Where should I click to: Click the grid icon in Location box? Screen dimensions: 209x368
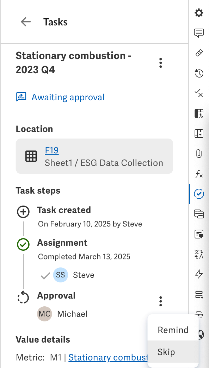pyautogui.click(x=31, y=156)
